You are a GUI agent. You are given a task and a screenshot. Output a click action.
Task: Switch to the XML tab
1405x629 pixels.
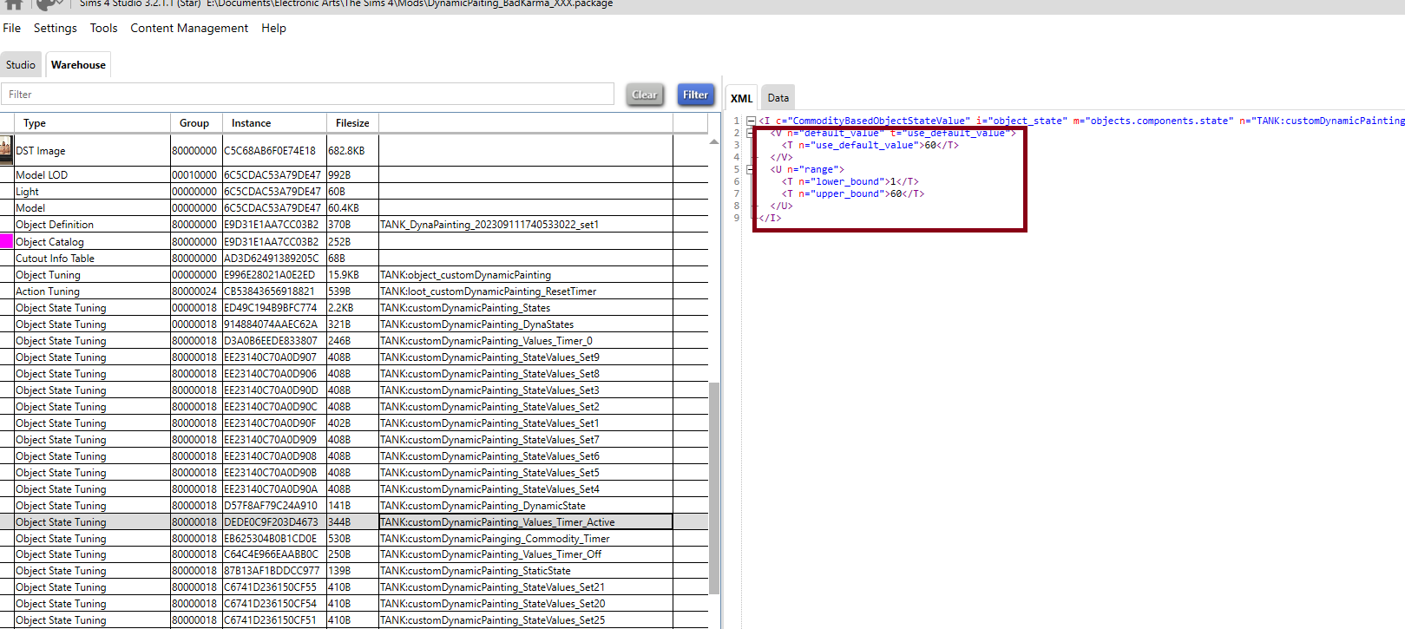(742, 98)
